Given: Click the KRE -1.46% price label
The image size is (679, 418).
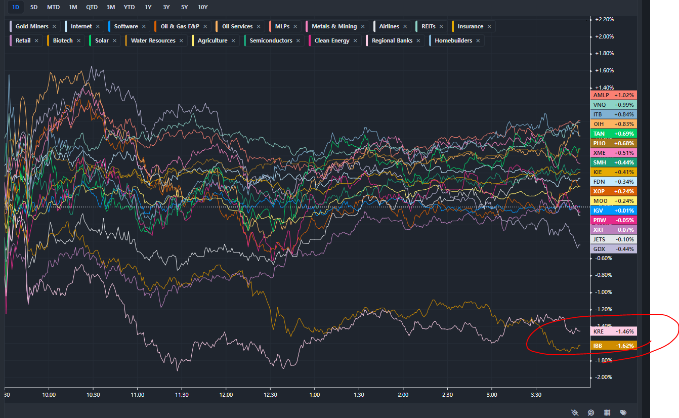Looking at the screenshot, I should click(614, 331).
